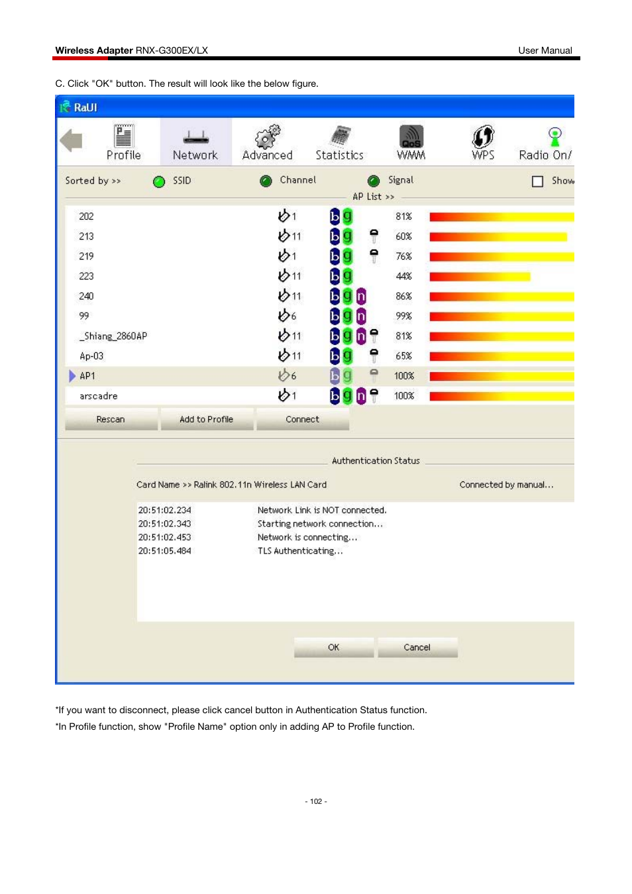Viewport: 632px width, 894px height.
Task: Toggle the Radio On/Off antenna icon
Action: pyautogui.click(x=554, y=136)
